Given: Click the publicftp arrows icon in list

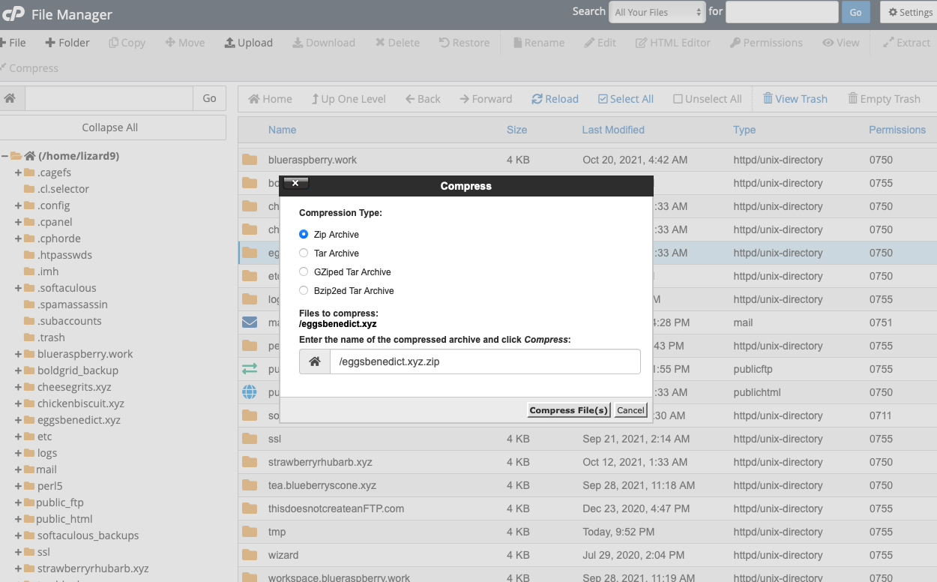Looking at the screenshot, I should (250, 369).
